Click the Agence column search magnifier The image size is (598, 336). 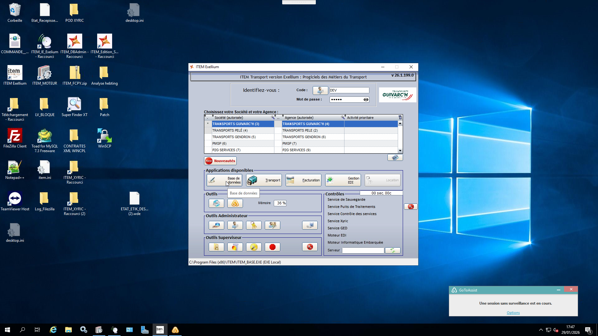pyautogui.click(x=342, y=118)
